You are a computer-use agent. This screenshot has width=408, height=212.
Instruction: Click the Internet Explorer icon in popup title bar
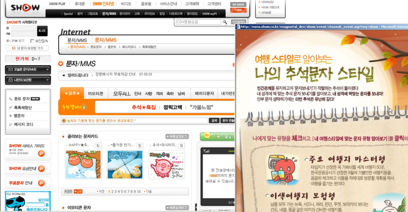(238, 27)
